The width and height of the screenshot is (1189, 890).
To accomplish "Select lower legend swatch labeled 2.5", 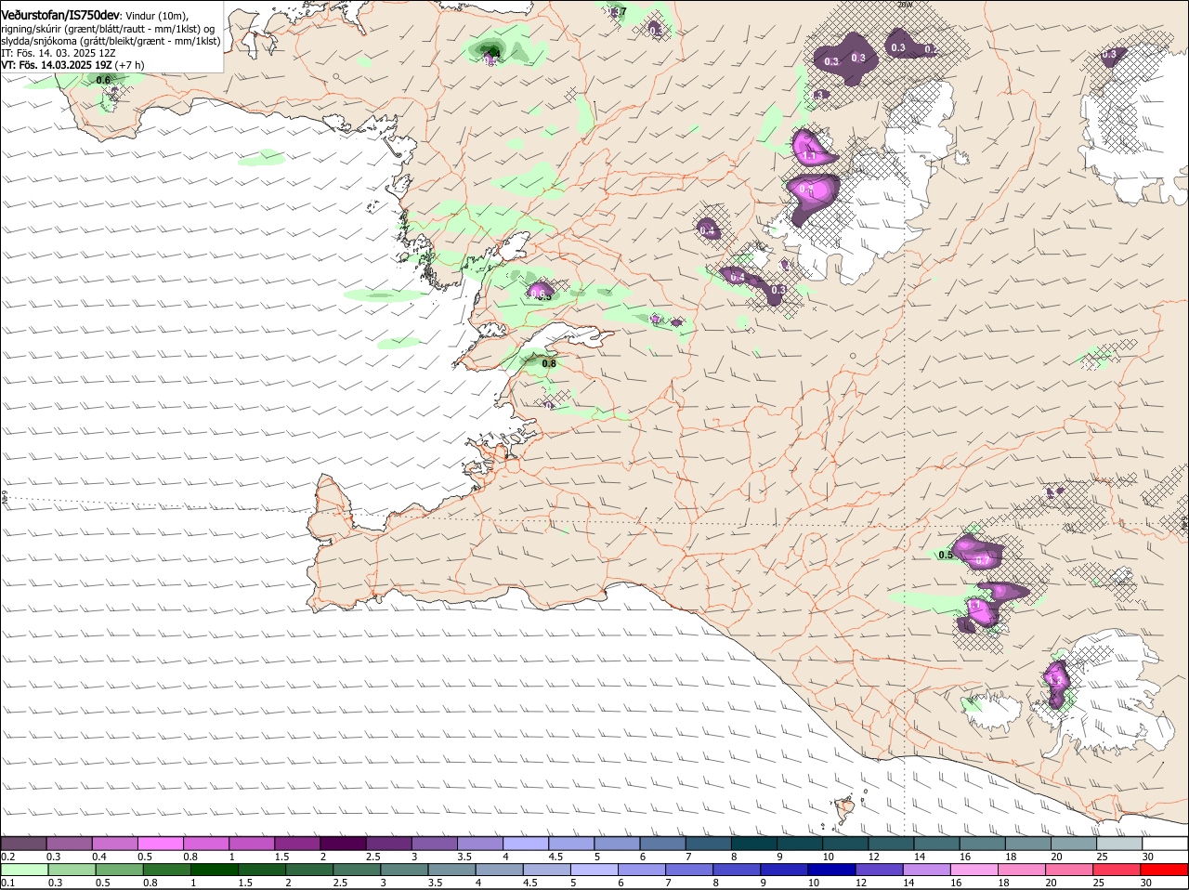I will coord(356,870).
